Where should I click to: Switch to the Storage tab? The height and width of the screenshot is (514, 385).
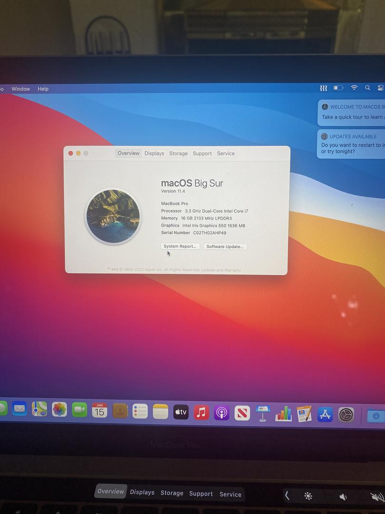click(178, 153)
